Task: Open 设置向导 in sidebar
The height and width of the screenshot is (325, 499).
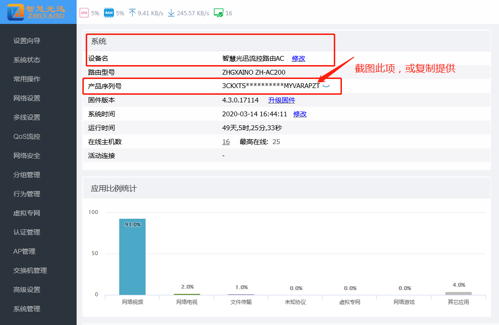Action: [27, 41]
